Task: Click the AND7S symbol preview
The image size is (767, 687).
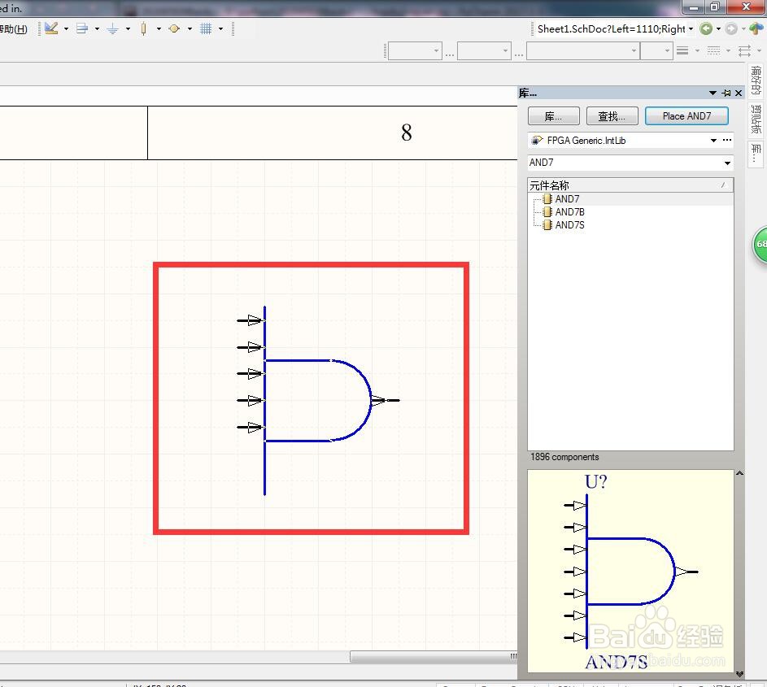Action: click(x=630, y=571)
